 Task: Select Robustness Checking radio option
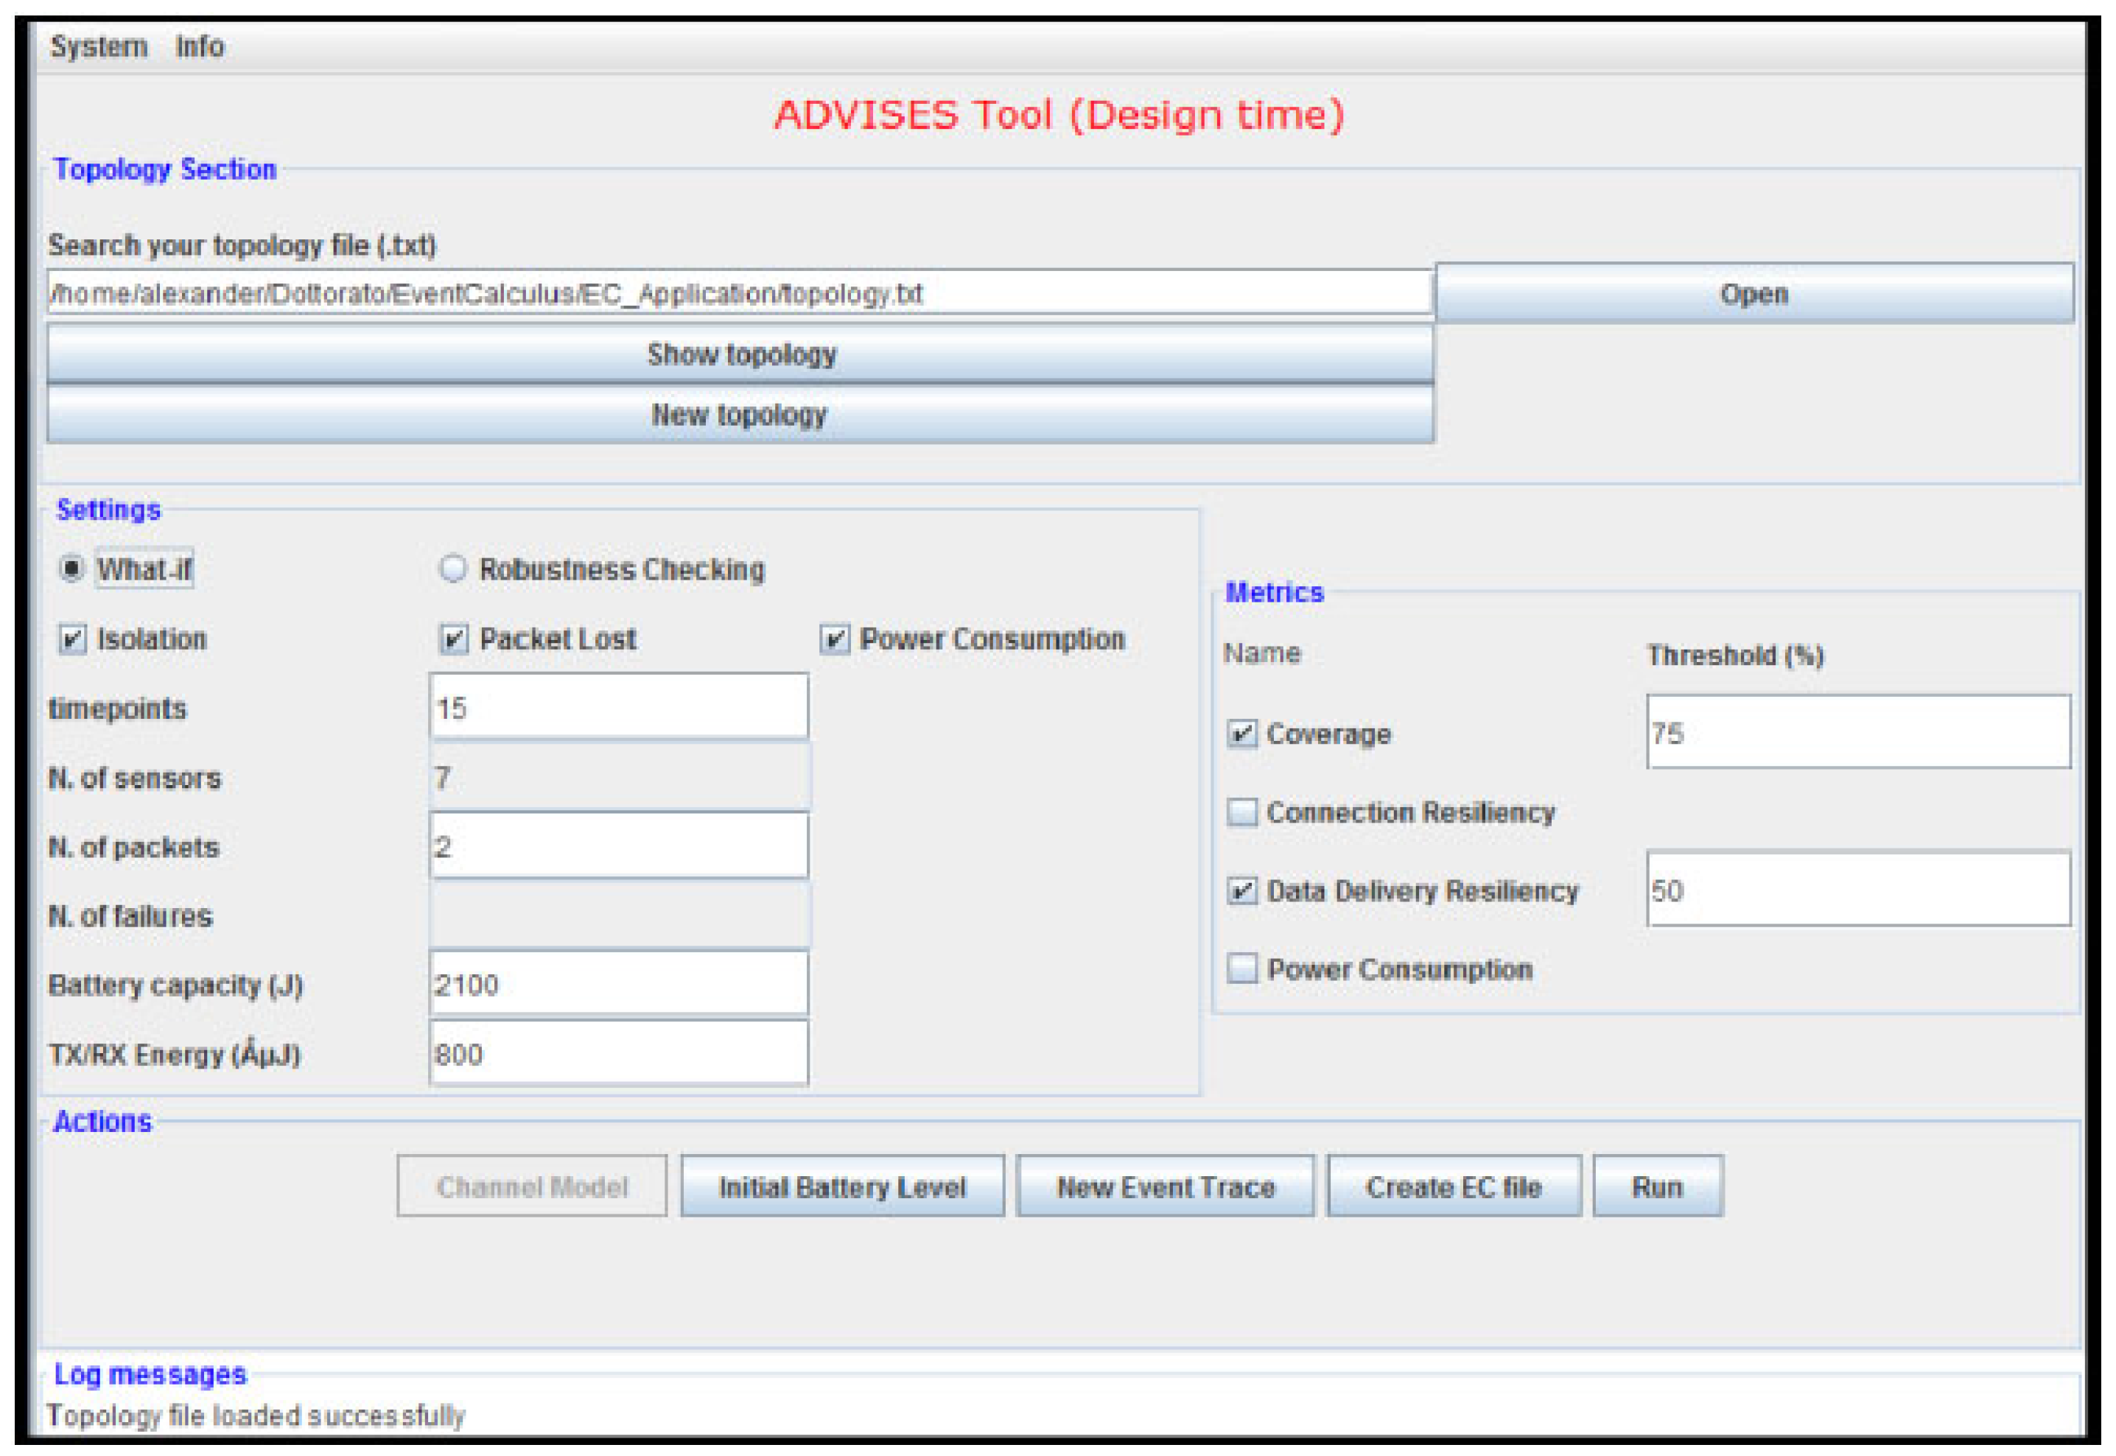[x=452, y=569]
